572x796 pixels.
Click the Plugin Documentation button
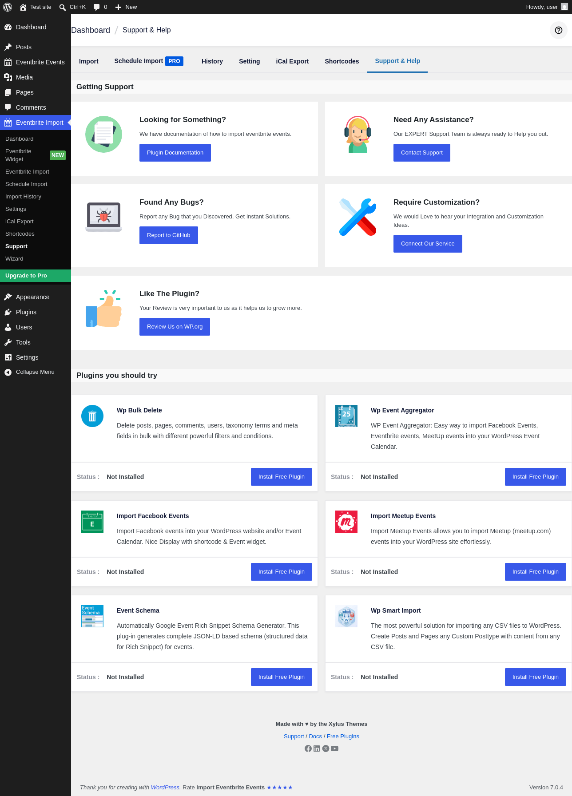pos(175,153)
